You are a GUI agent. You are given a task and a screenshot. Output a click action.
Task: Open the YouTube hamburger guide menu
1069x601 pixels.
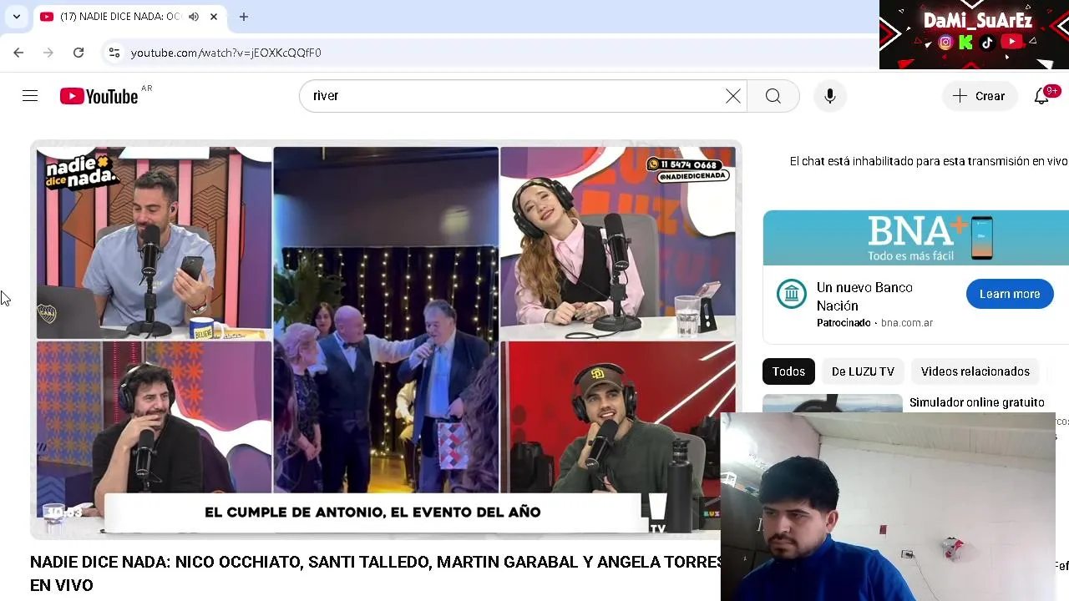click(30, 96)
